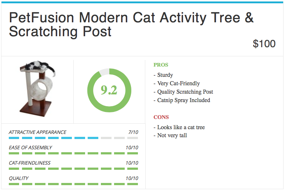Click the Ease of Assembly rating bar

pos(73,153)
